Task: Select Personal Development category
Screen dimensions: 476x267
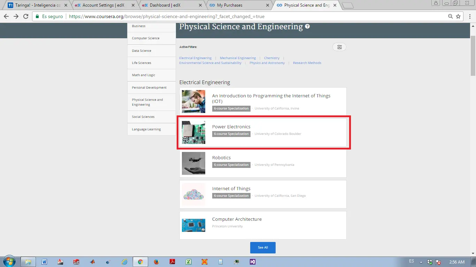Action: coord(152,88)
